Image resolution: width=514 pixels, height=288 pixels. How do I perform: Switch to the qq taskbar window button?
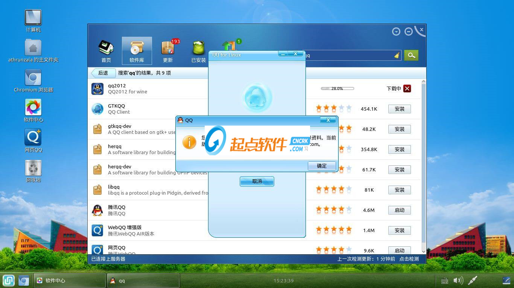[x=143, y=280]
